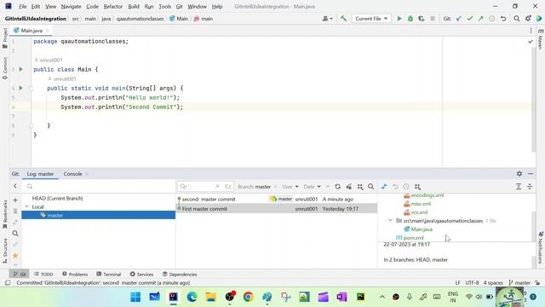The width and height of the screenshot is (545, 307).
Task: Run the current file with green play
Action: [x=399, y=19]
